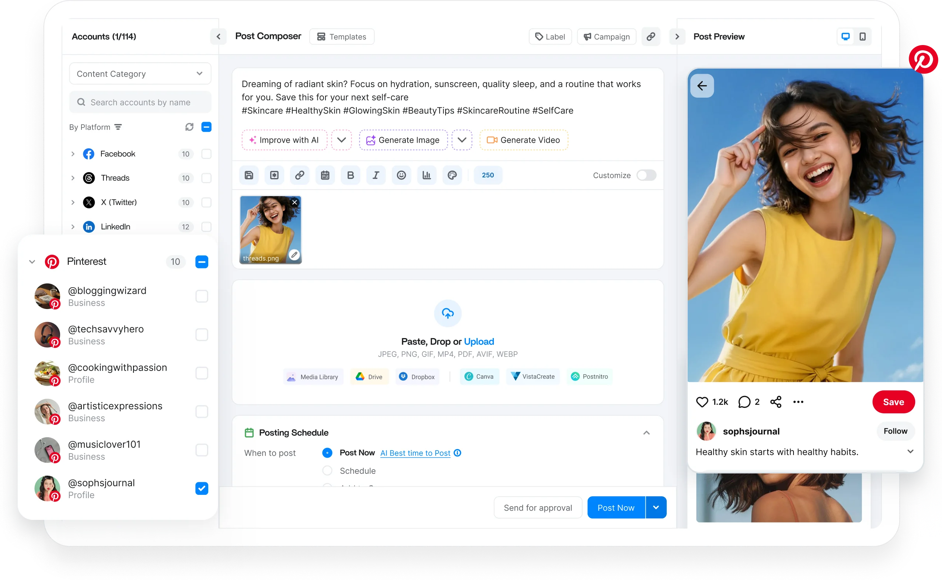Click the refresh accounts icon

coord(189,127)
